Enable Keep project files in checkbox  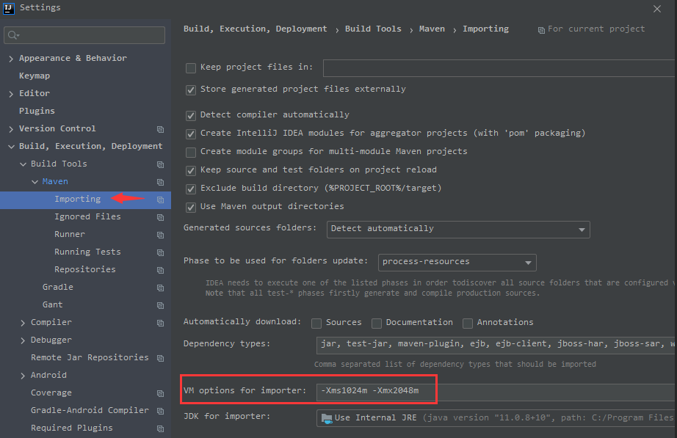(190, 67)
